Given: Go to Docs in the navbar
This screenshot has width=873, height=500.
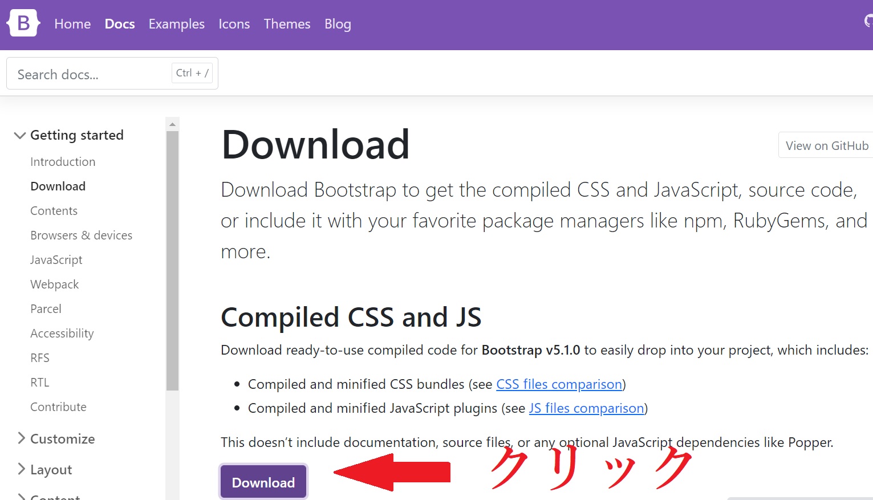Looking at the screenshot, I should (120, 24).
